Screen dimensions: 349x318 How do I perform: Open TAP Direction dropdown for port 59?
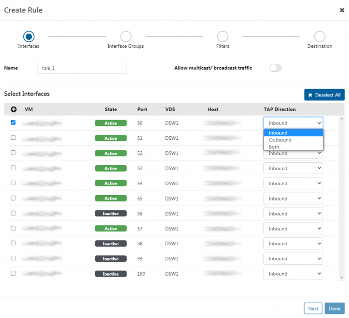[293, 259]
